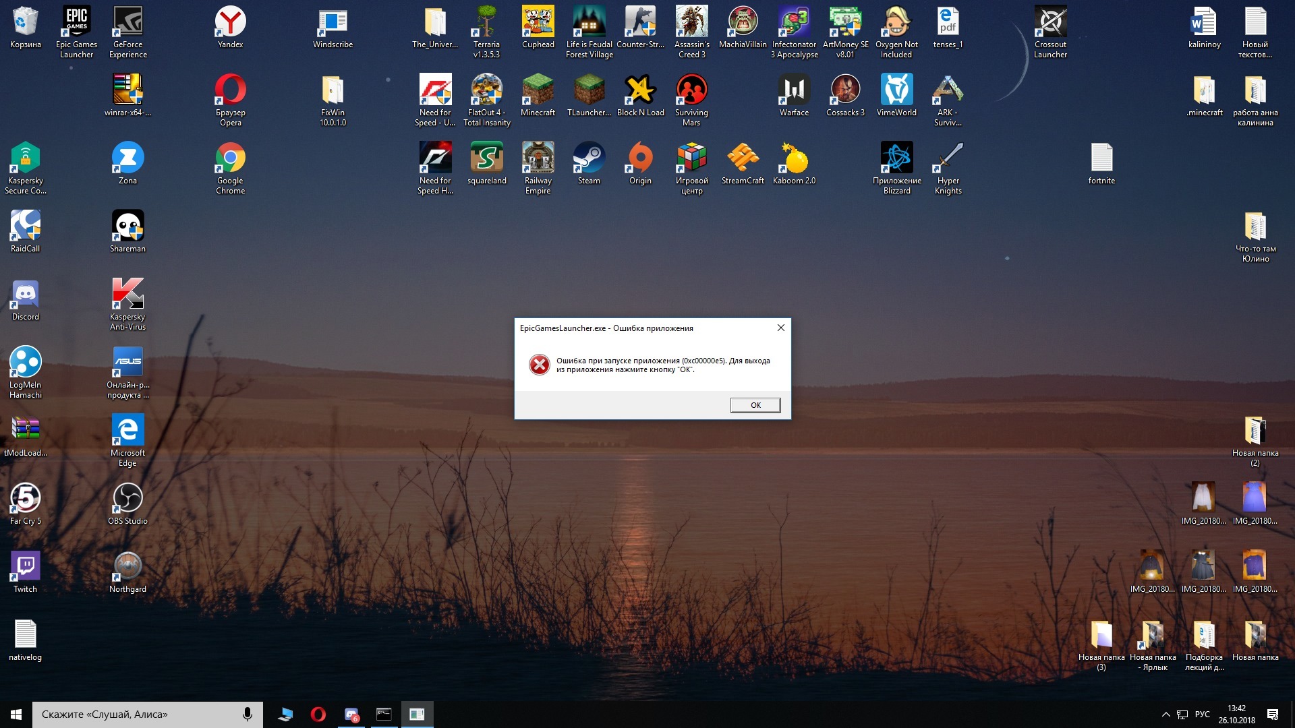Open the Opera taskbar button
The height and width of the screenshot is (728, 1295).
(x=318, y=715)
